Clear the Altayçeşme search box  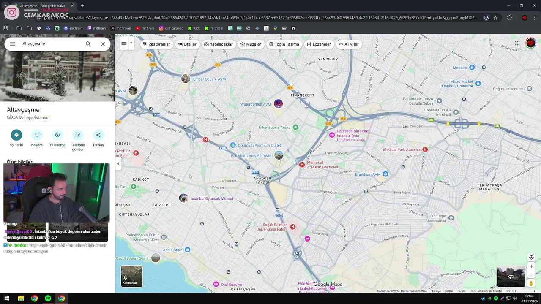pos(103,44)
